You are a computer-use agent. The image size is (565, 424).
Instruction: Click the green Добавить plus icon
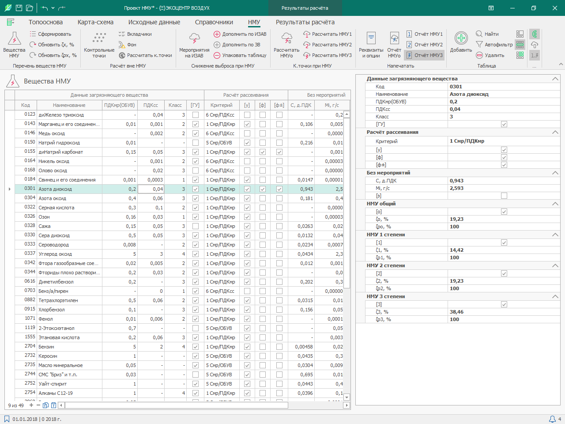pyautogui.click(x=461, y=39)
